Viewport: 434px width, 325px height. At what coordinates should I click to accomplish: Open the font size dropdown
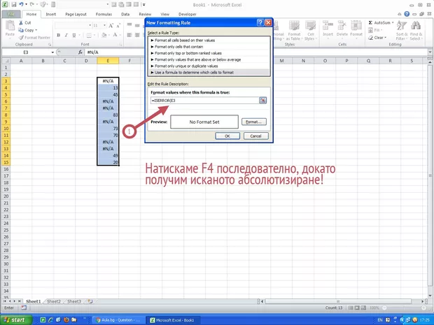(104, 25)
